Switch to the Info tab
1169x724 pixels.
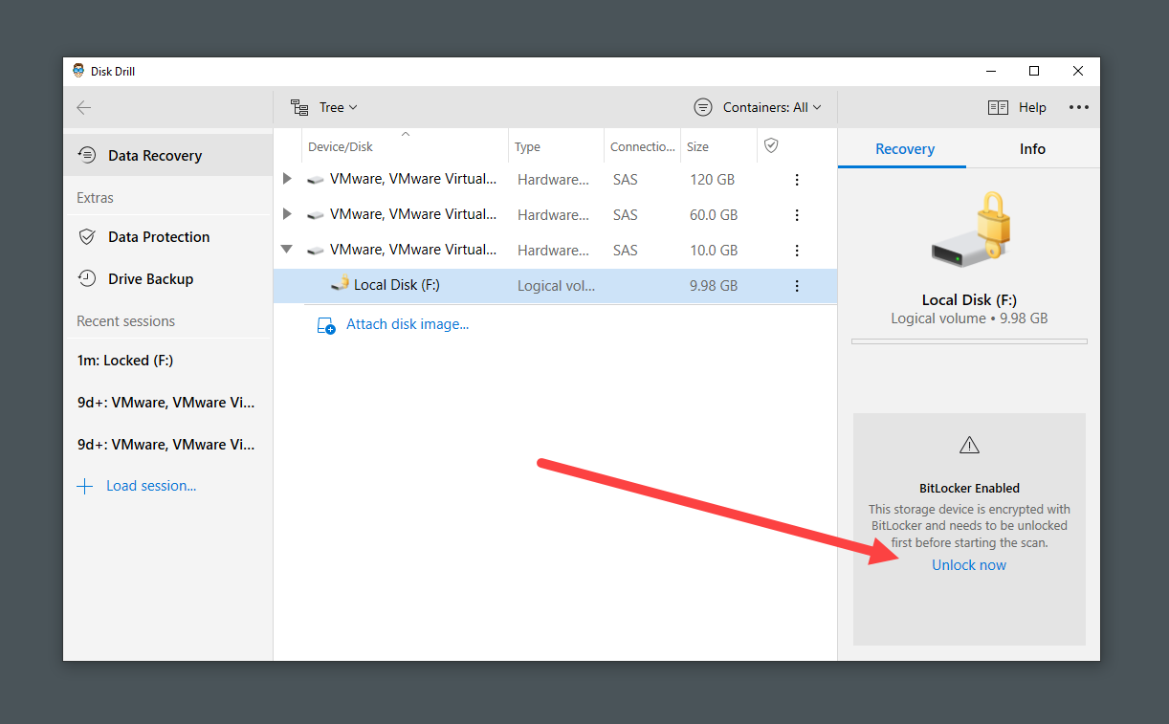[1032, 148]
